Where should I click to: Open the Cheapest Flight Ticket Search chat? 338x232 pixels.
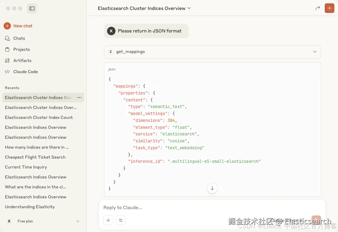35,157
